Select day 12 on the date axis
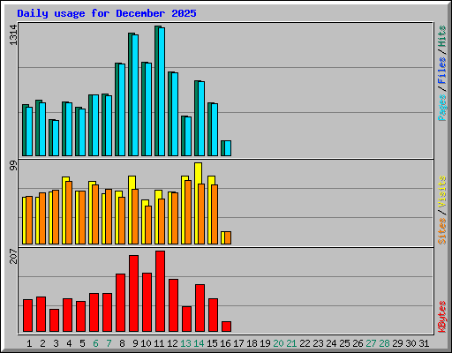The height and width of the screenshot is (353, 452). pyautogui.click(x=172, y=343)
